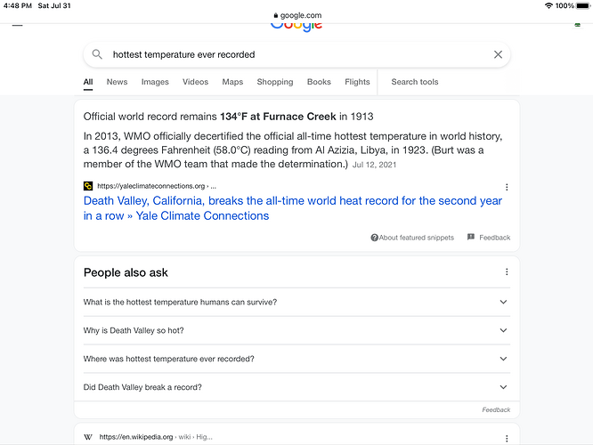The image size is (593, 445).
Task: Tap the magnifying glass search icon
Action: point(97,54)
